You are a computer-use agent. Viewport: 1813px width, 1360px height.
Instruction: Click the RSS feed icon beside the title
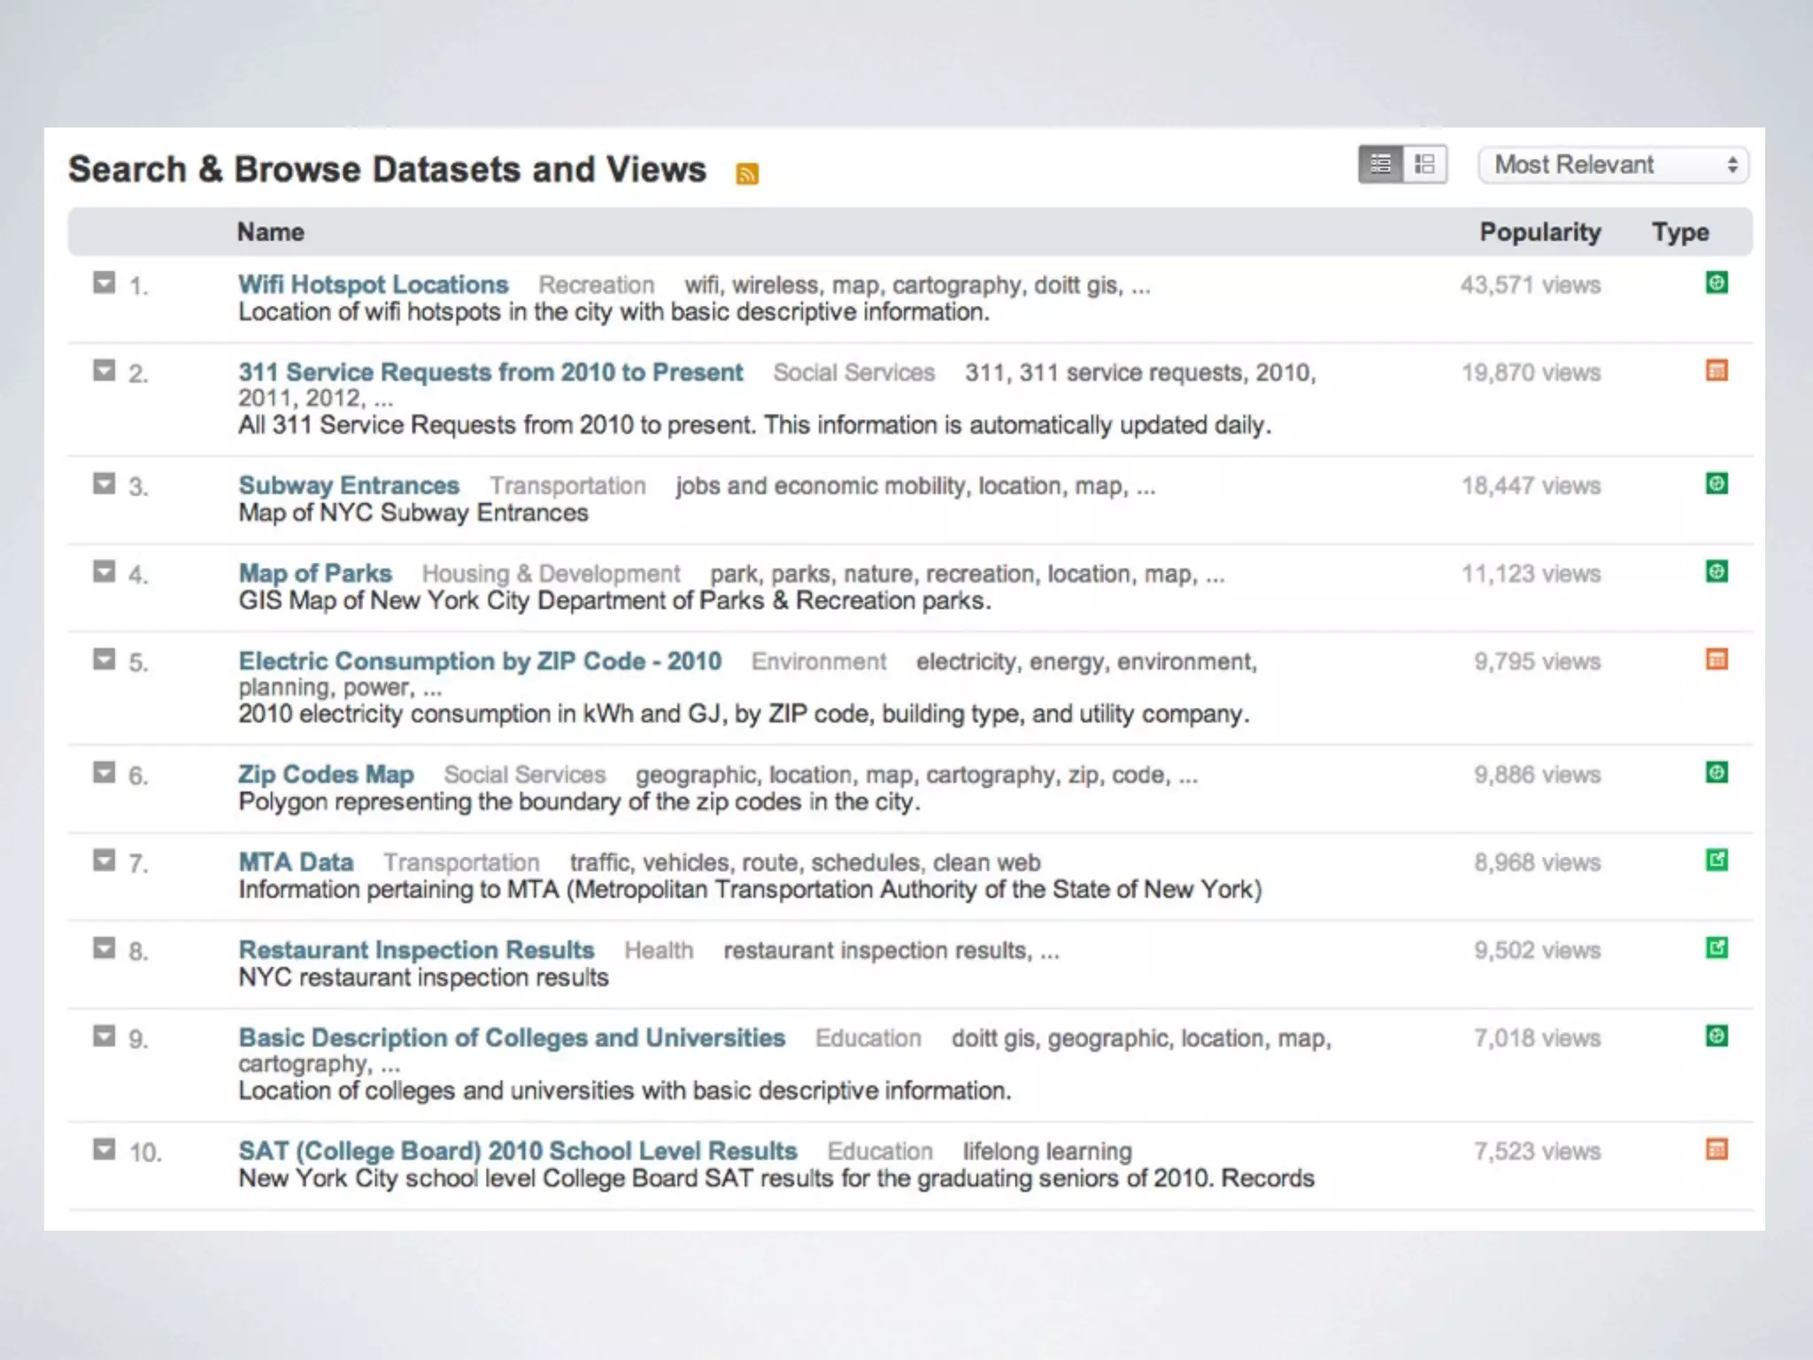pos(747,174)
